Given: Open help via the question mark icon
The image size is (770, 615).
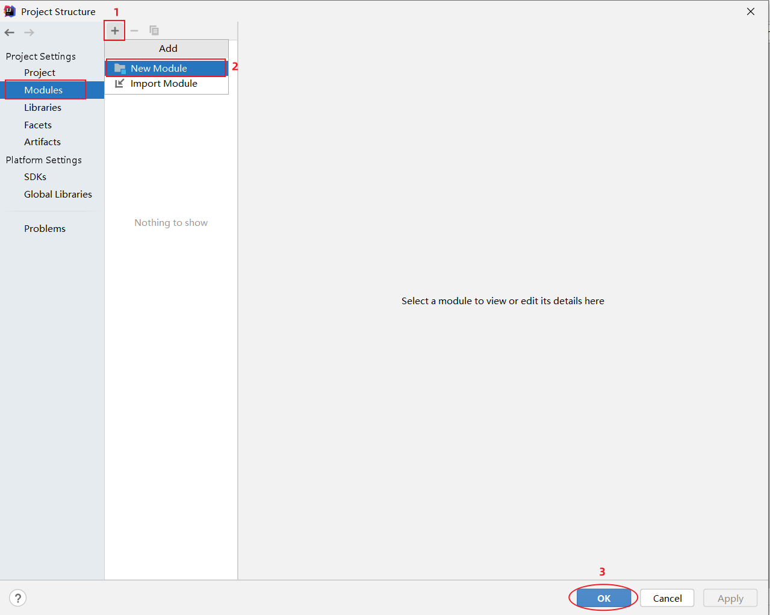Looking at the screenshot, I should [17, 598].
